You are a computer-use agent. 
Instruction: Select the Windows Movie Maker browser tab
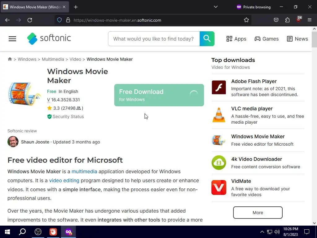pos(35,7)
